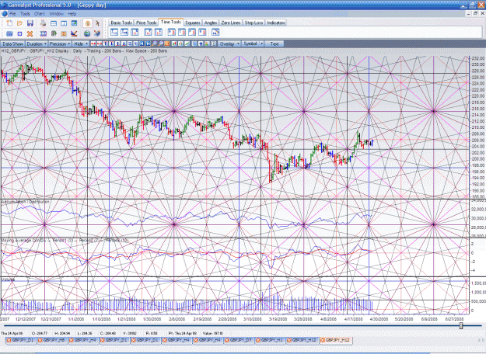Click the Accumulation / Distribution panel label

(x=26, y=202)
